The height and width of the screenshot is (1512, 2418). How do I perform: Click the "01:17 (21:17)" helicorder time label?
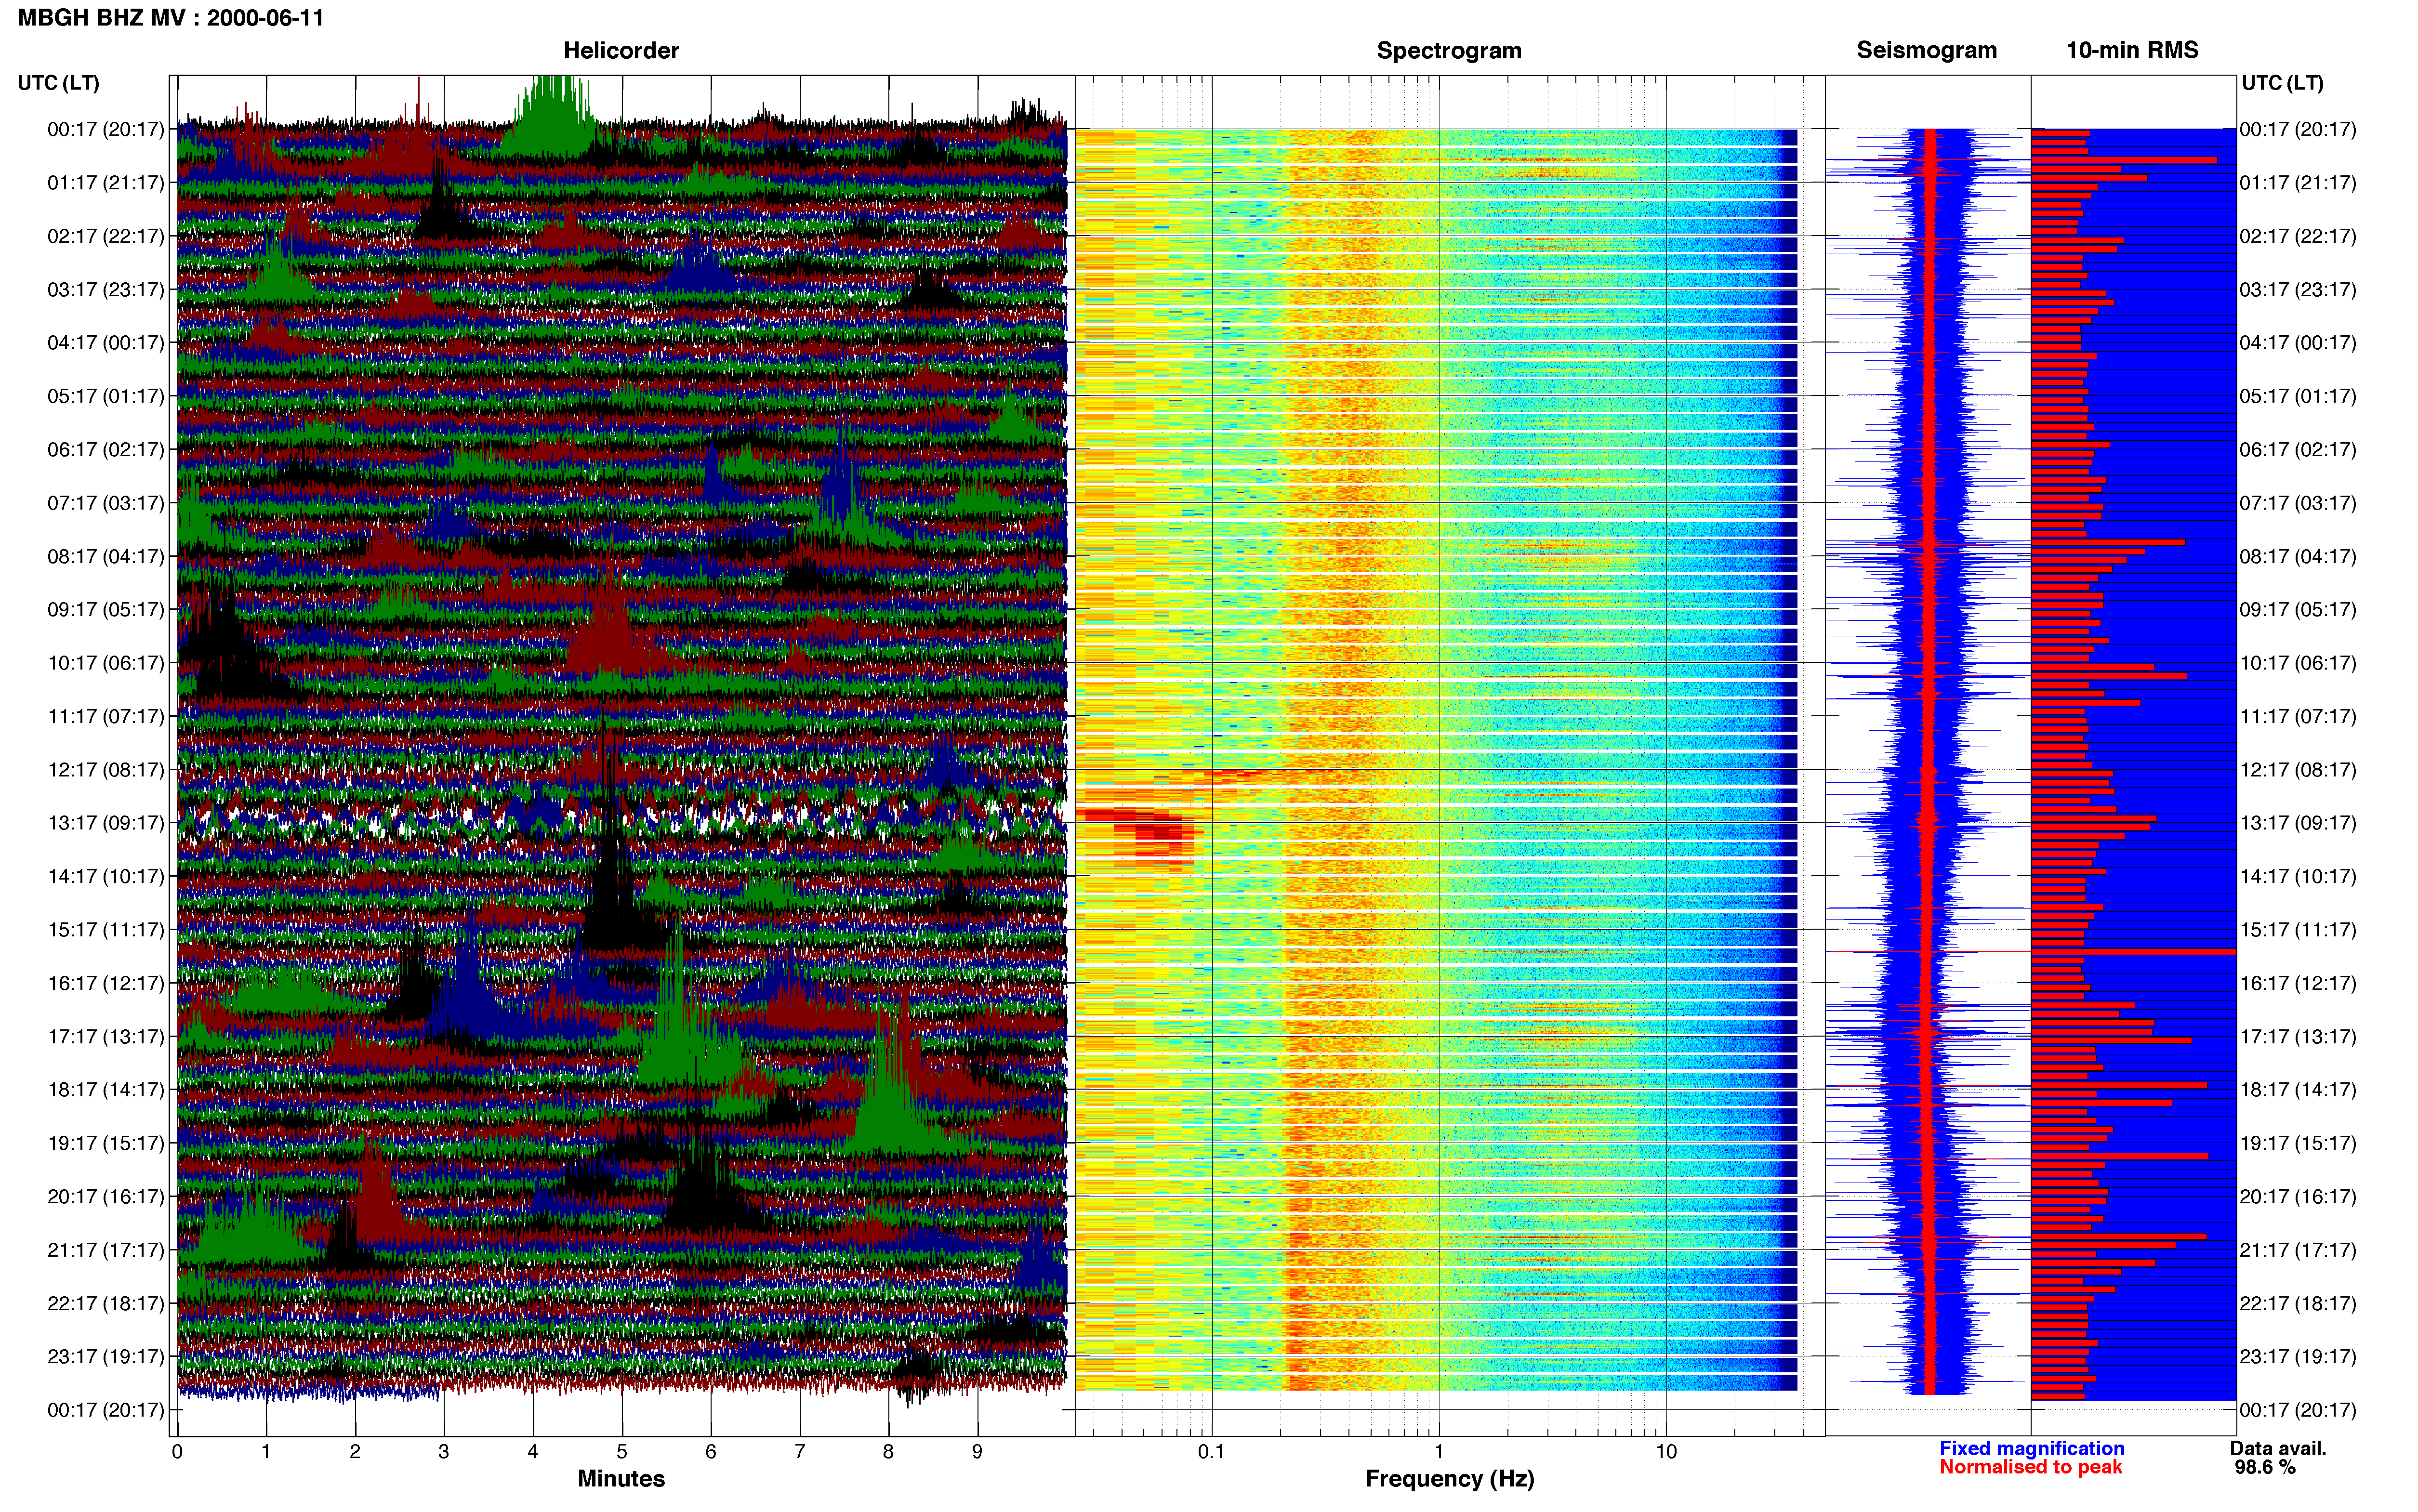[x=106, y=183]
